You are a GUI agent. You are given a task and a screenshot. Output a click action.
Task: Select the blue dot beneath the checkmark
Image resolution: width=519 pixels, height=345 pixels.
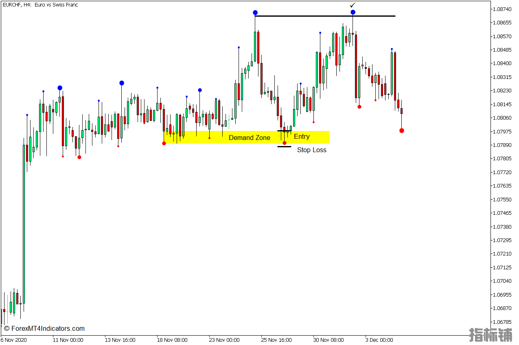(x=353, y=12)
